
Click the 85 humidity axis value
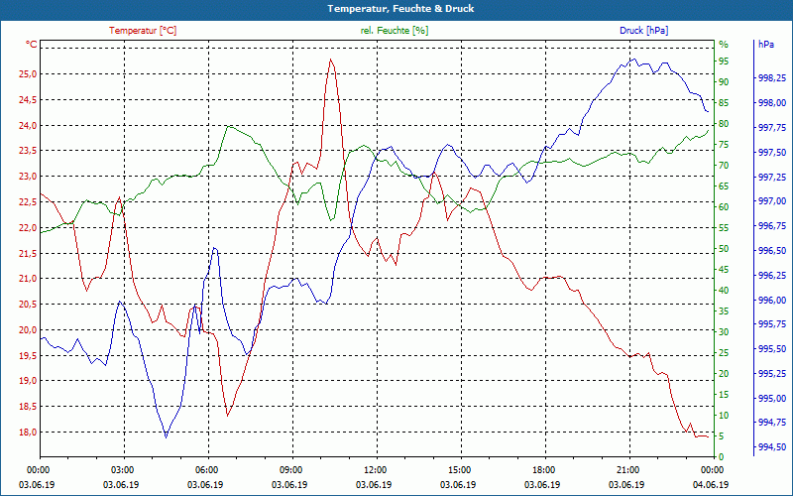point(724,103)
